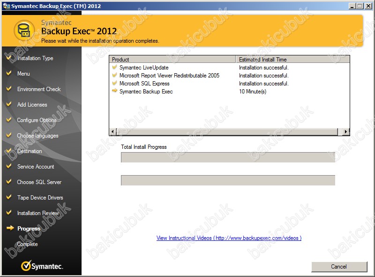Click the checkmark next to Choose SQL Server

[x=9, y=181]
